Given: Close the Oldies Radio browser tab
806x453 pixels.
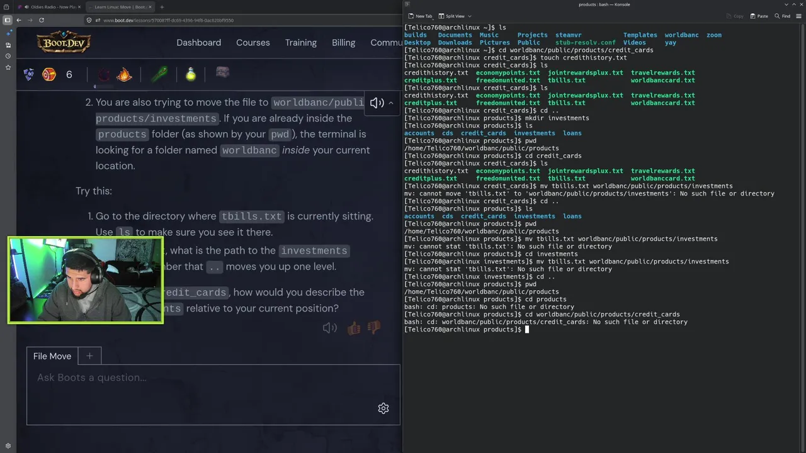Looking at the screenshot, I should coord(79,7).
